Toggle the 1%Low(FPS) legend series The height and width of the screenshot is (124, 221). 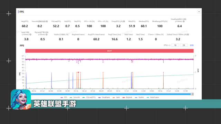(x=89, y=97)
